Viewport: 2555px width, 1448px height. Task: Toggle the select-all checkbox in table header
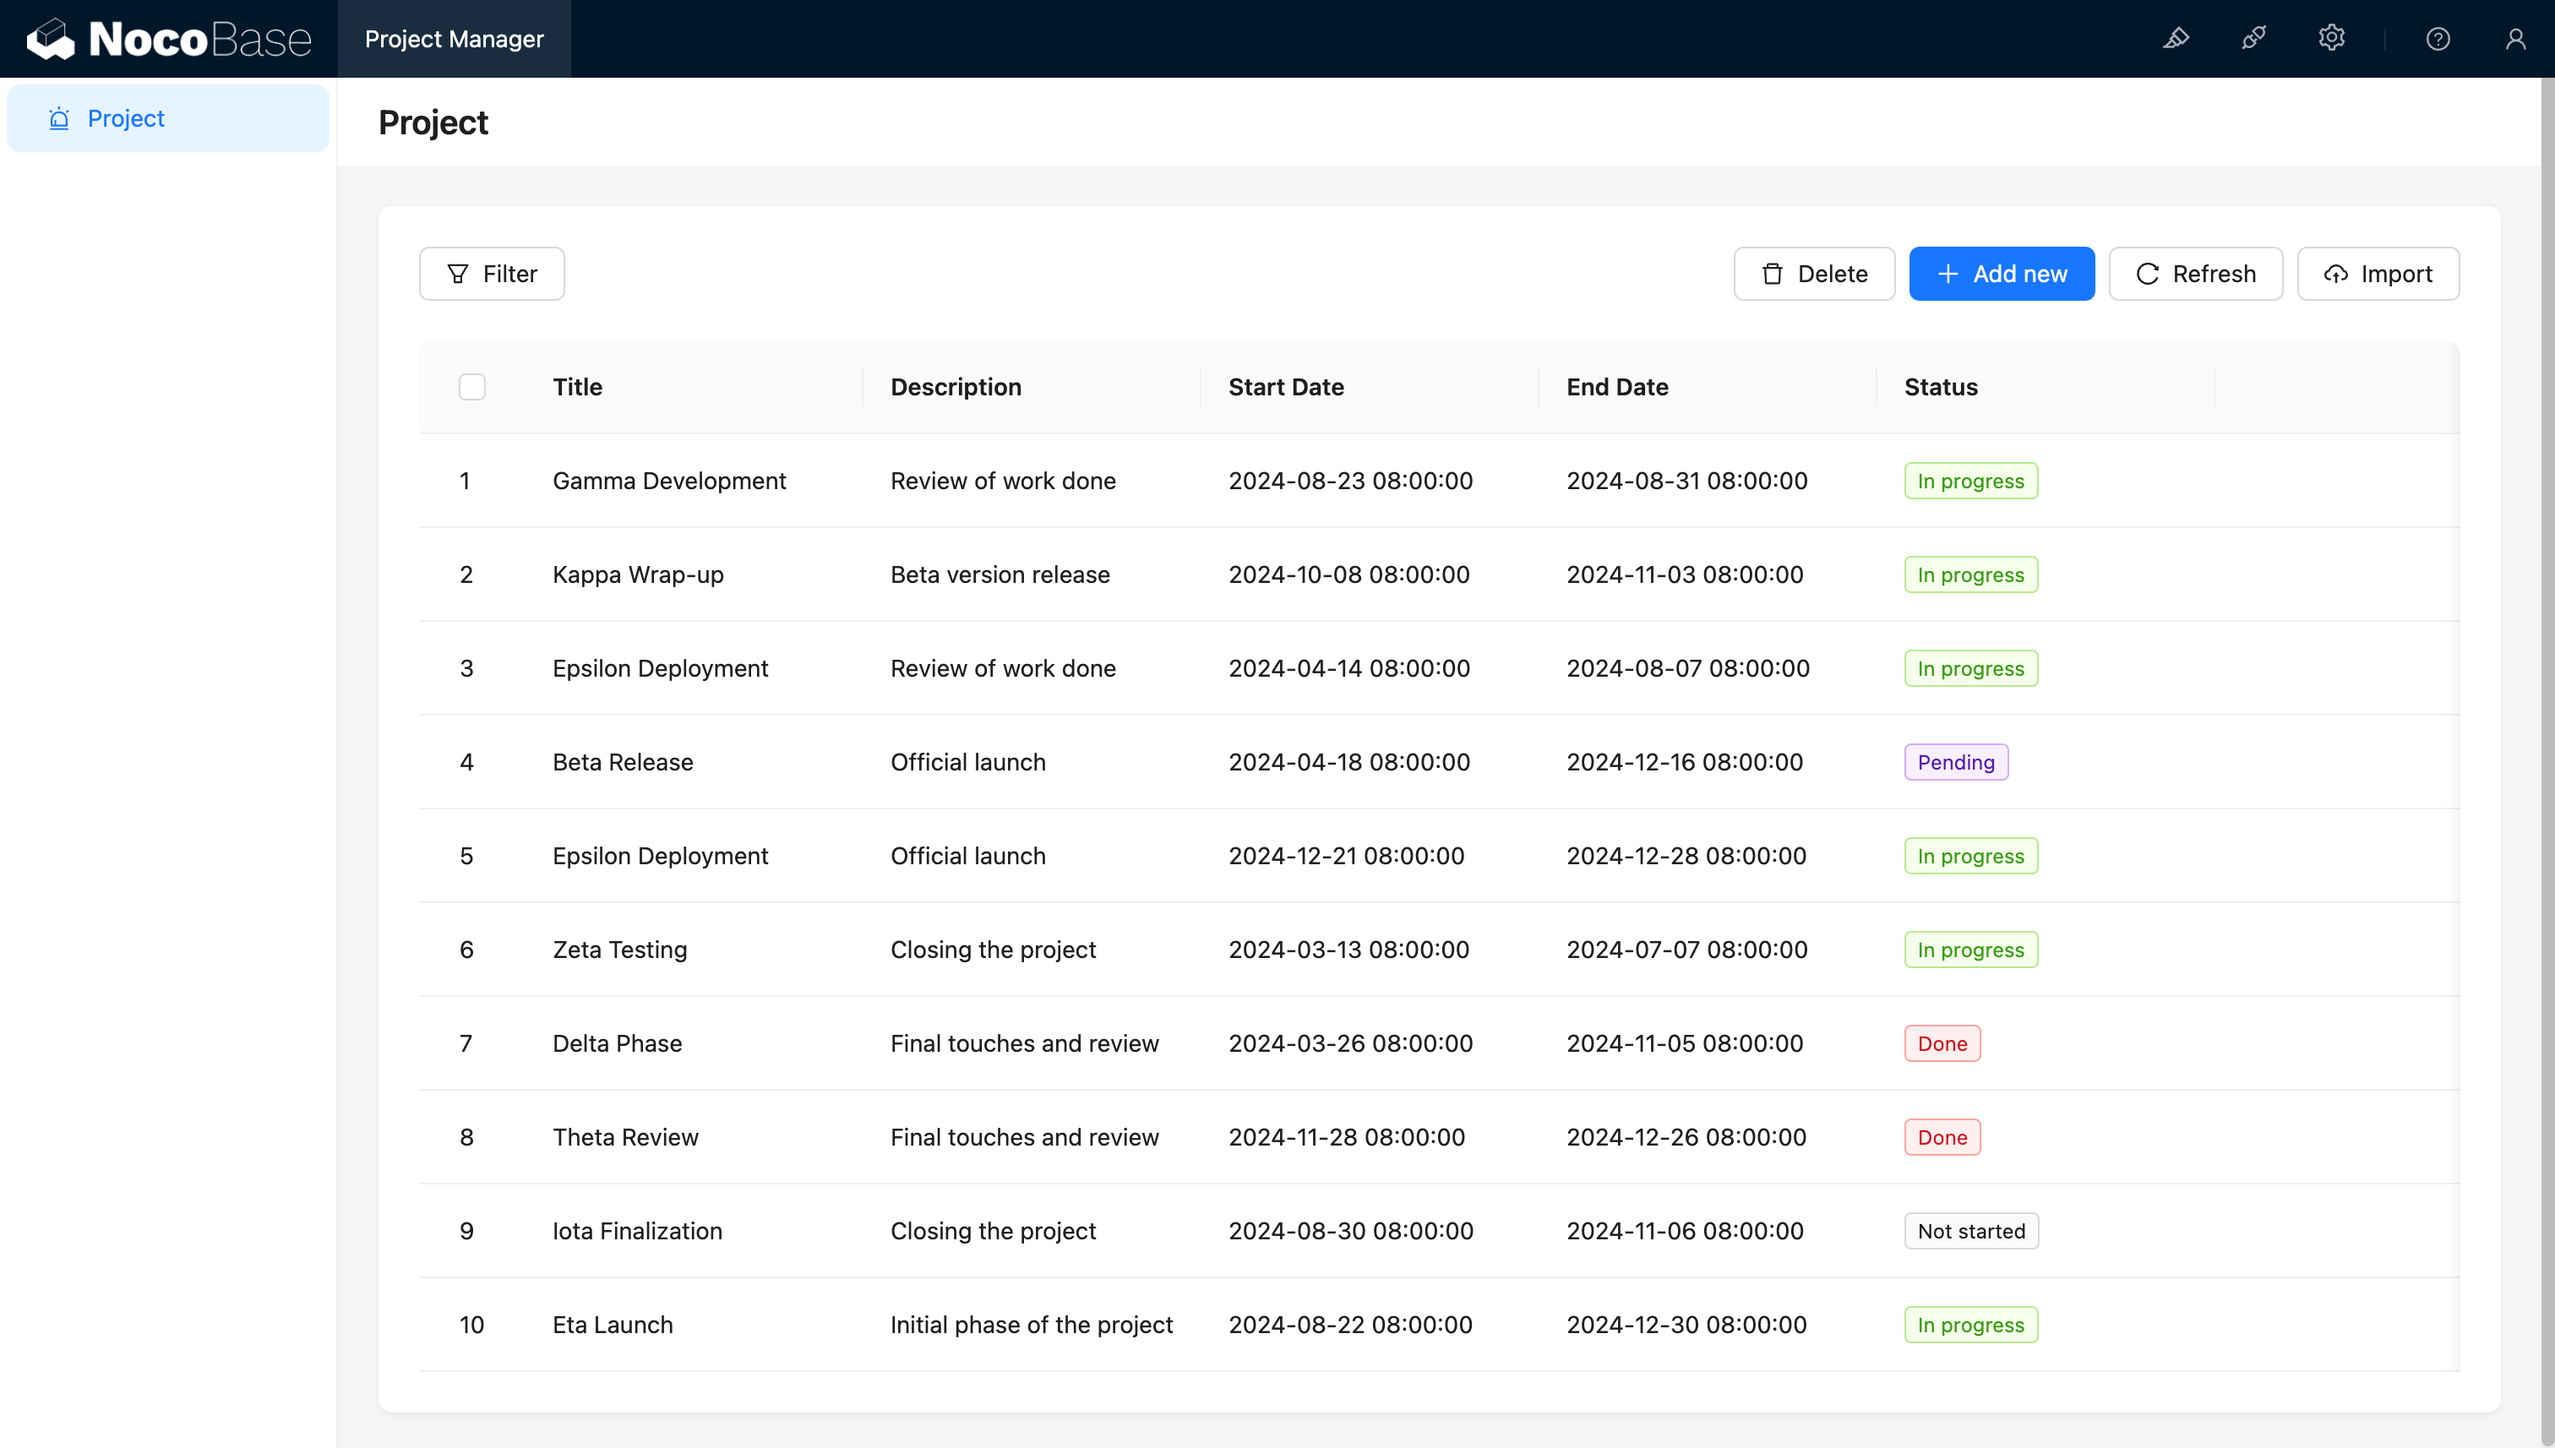point(472,387)
